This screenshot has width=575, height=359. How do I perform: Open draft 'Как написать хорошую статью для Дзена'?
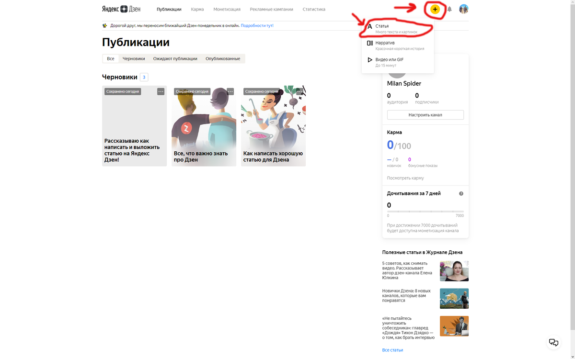point(273,126)
